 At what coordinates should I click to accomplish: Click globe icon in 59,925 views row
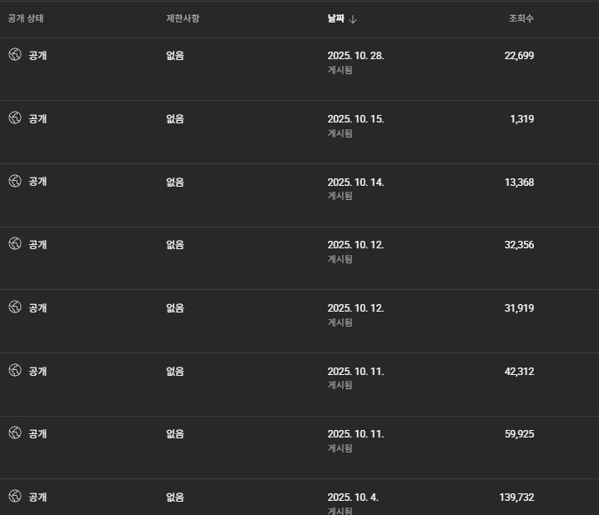click(x=14, y=433)
